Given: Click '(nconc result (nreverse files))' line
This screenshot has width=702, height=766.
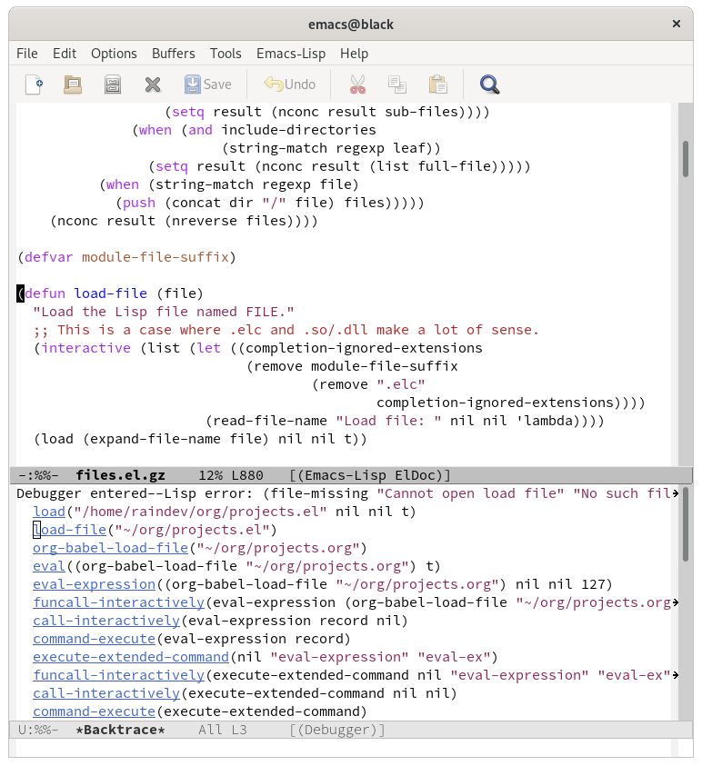Looking at the screenshot, I should tap(184, 221).
